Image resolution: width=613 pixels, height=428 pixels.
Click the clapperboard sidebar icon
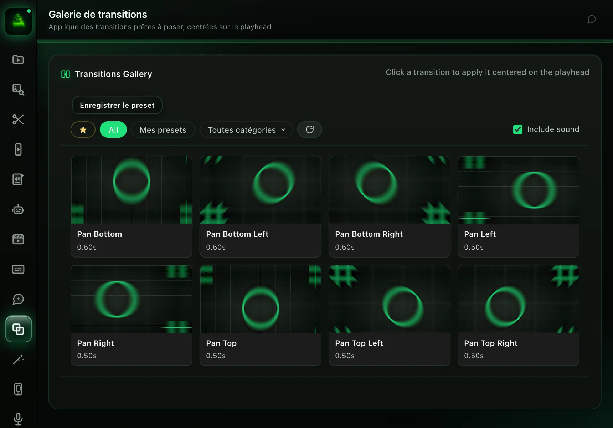[x=18, y=239]
